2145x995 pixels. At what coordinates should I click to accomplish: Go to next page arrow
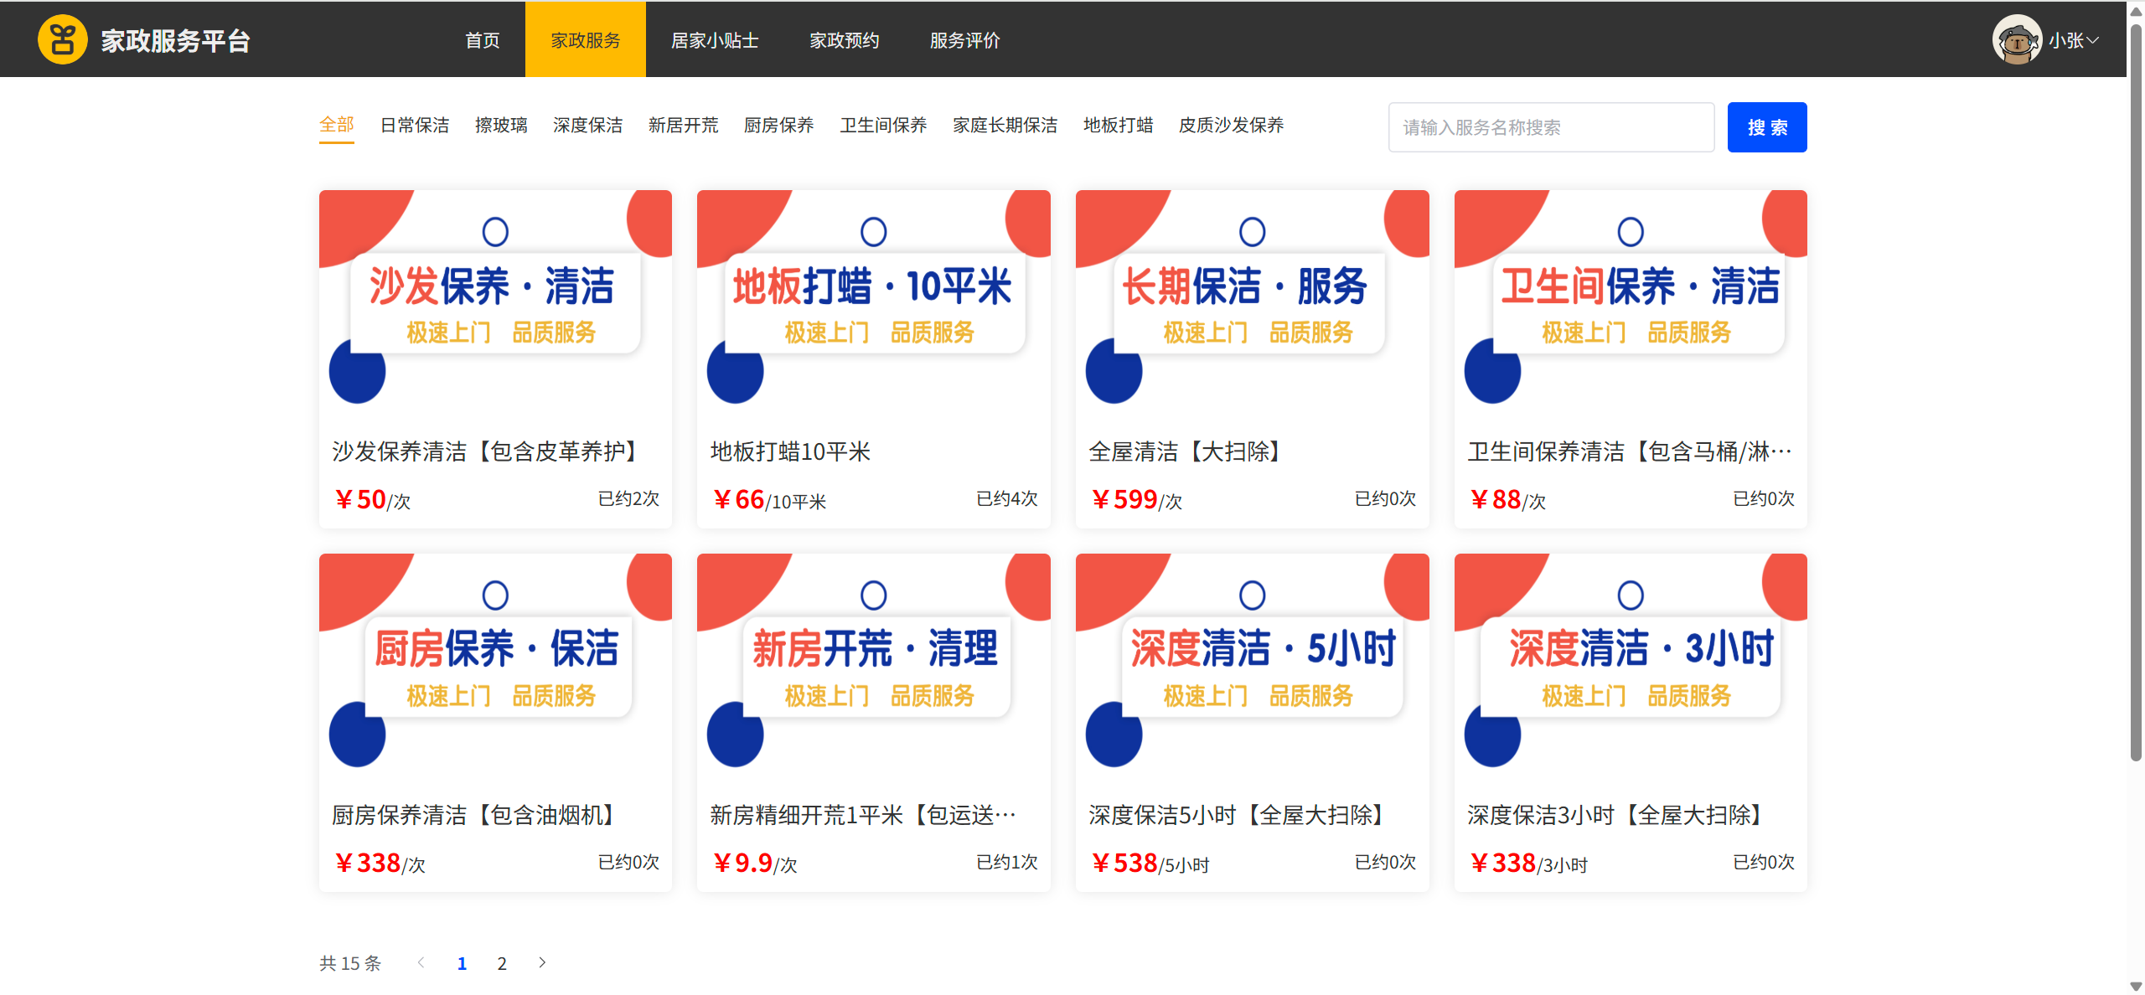coord(542,962)
